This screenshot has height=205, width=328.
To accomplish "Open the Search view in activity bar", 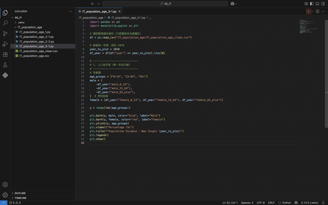I will [x=5, y=23].
